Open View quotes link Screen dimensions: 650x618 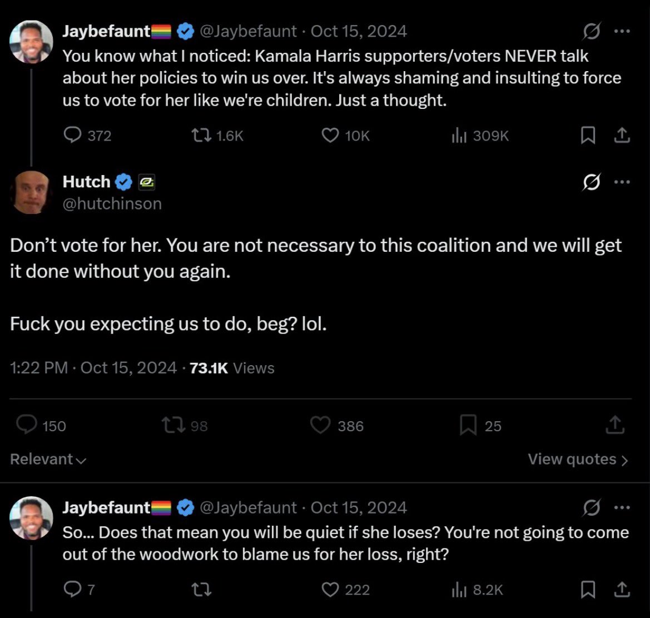click(578, 459)
